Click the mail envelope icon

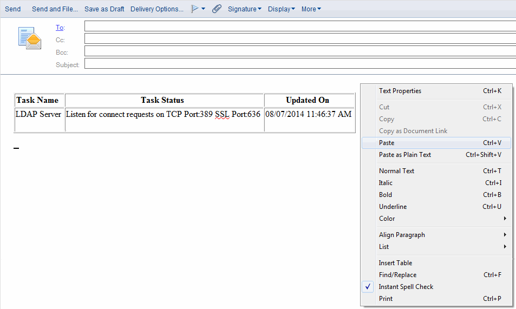30,38
